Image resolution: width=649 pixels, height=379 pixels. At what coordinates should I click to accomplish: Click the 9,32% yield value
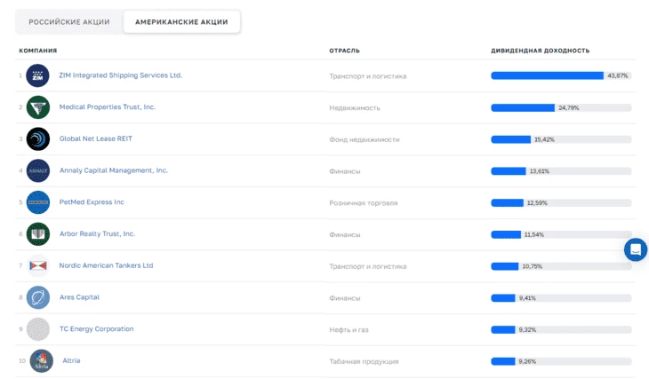click(x=527, y=330)
